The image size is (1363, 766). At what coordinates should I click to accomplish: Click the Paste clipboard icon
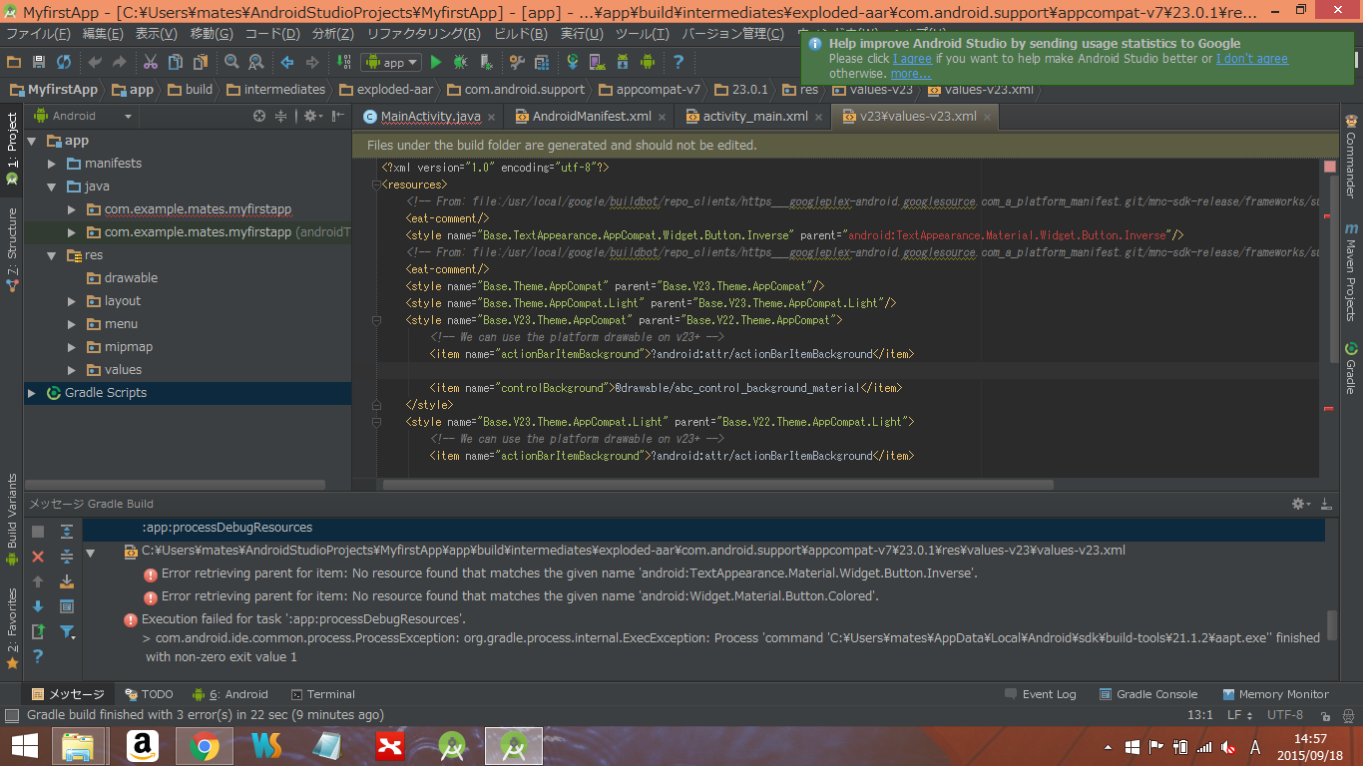(202, 62)
